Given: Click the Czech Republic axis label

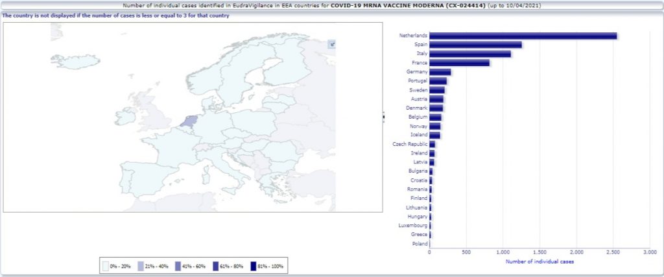Looking at the screenshot, I should point(410,144).
